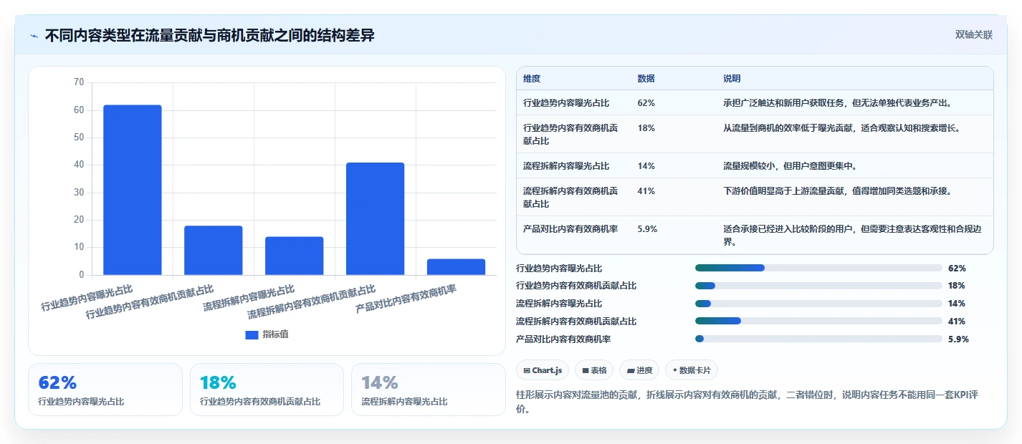The width and height of the screenshot is (1022, 444).
Task: Click the 数据 column header
Action: pyautogui.click(x=646, y=79)
